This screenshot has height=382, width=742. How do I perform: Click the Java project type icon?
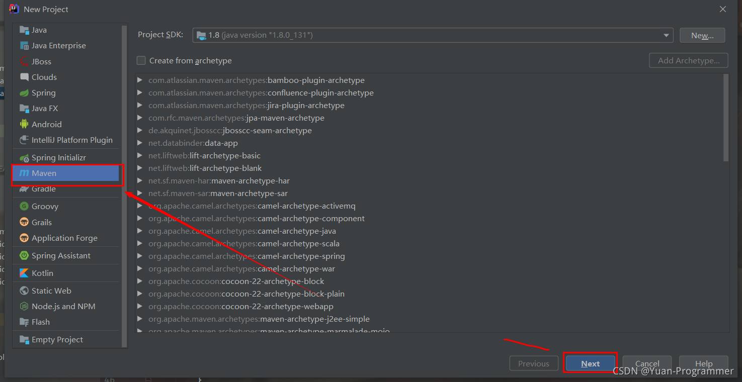[x=24, y=30]
